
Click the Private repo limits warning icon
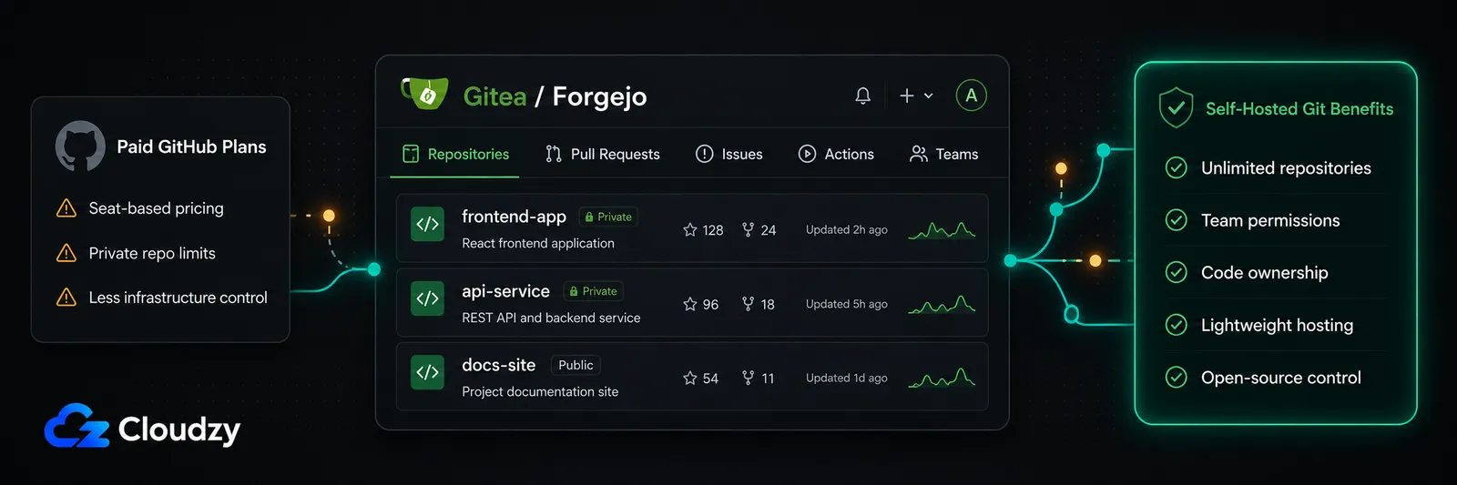coord(66,253)
